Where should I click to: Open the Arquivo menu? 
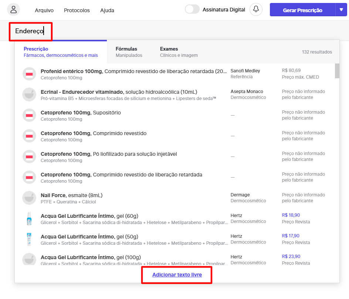[x=44, y=10]
